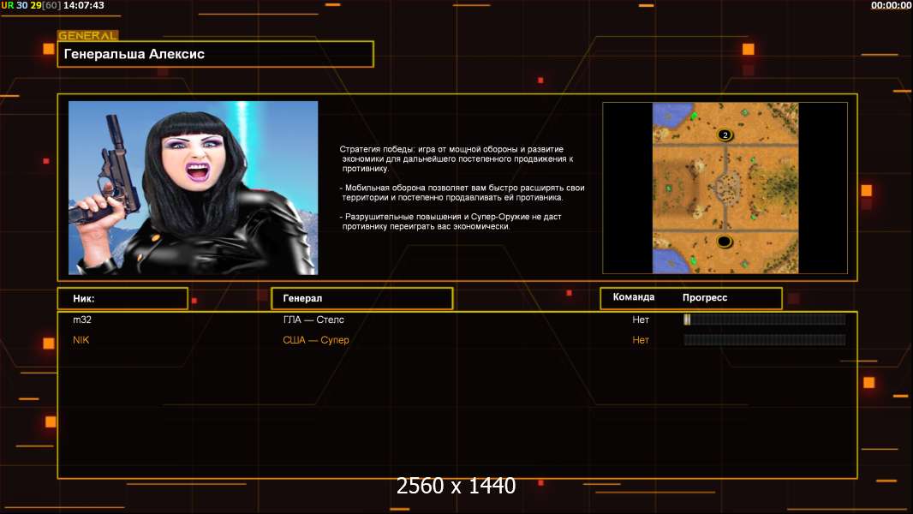
Task: Click the 'Генеральша Алексис' title box
Action: (215, 54)
